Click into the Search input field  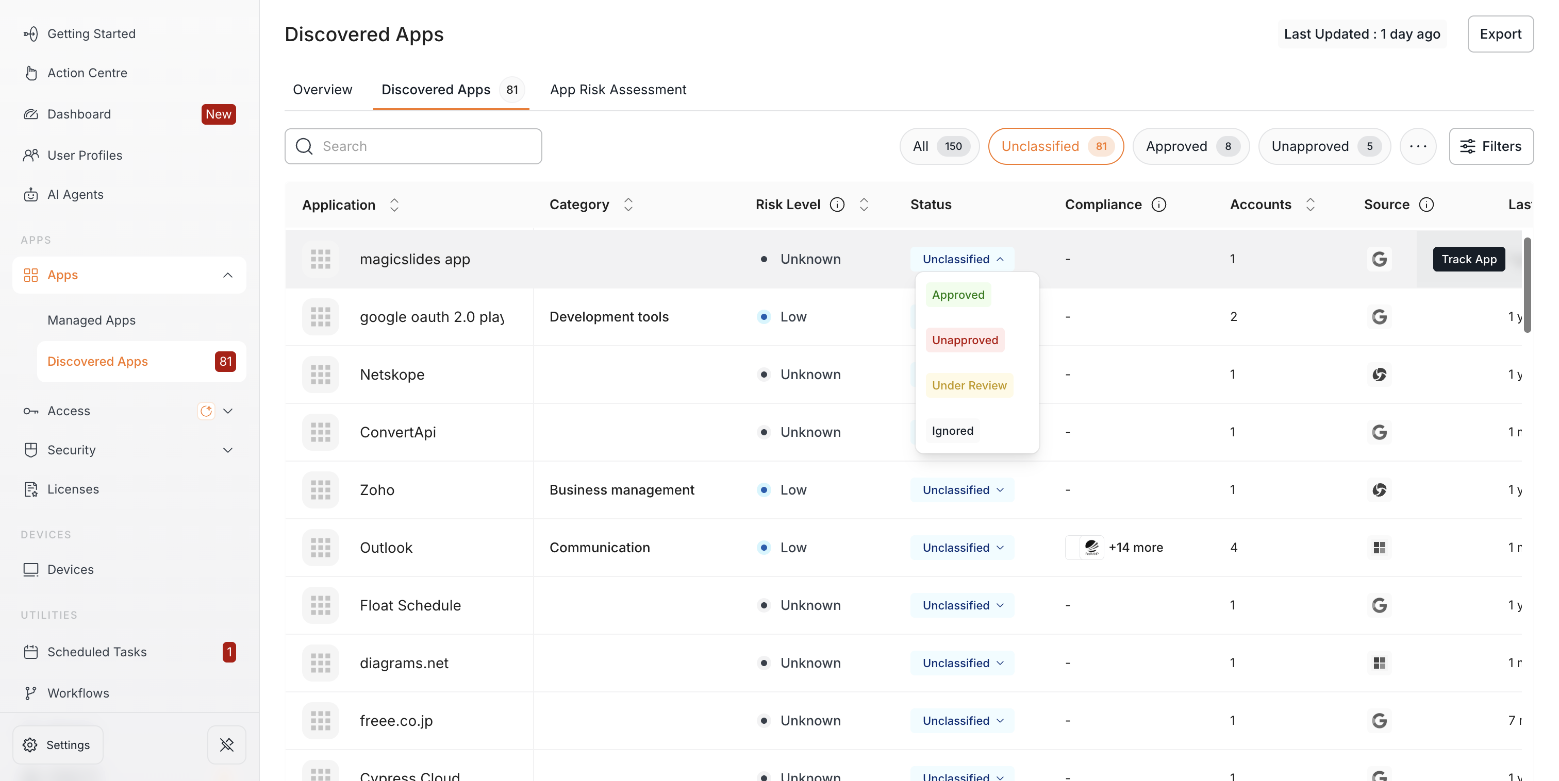[413, 146]
